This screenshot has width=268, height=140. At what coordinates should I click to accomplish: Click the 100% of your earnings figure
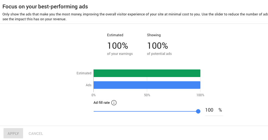coord(118,45)
